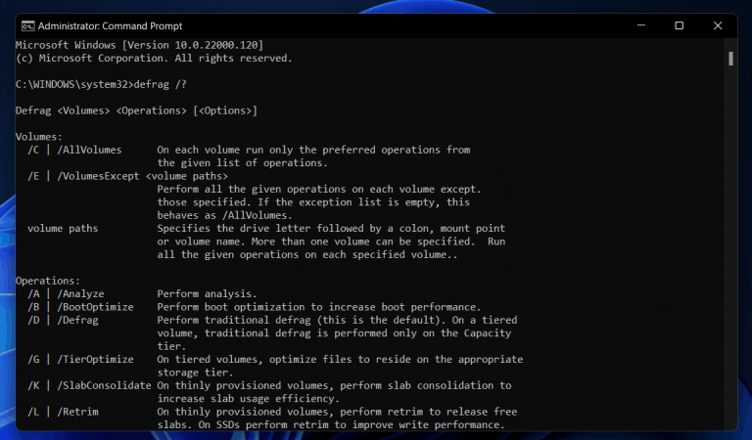Open the Command Prompt system menu icon
The width and height of the screenshot is (752, 440).
tap(27, 25)
